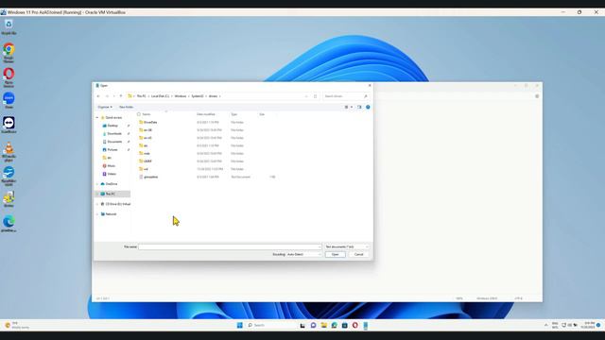Open the file type filter dropdown
Viewport: 605px width, 340px height.
pyautogui.click(x=347, y=246)
